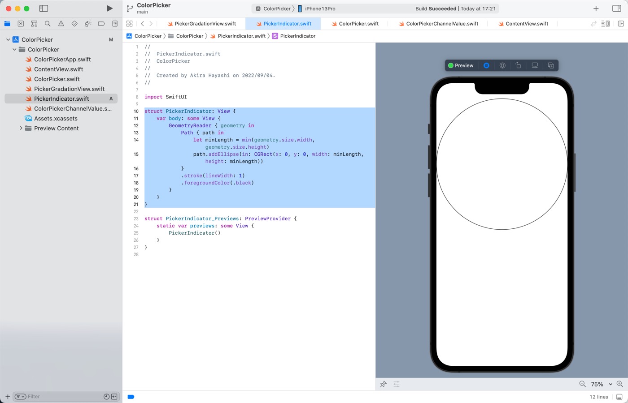Click PickerIndicator.swift in jump bar
Viewport: 628px width, 403px height.
coord(238,36)
